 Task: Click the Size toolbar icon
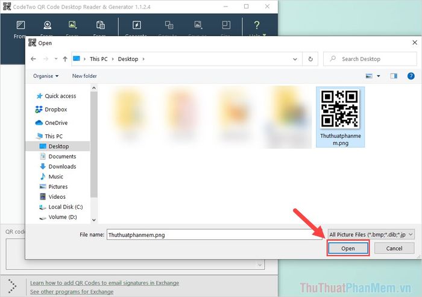(226, 25)
